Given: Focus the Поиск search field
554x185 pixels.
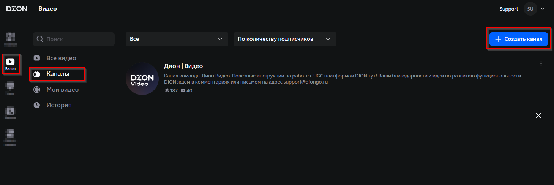Looking at the screenshot, I should pyautogui.click(x=78, y=39).
